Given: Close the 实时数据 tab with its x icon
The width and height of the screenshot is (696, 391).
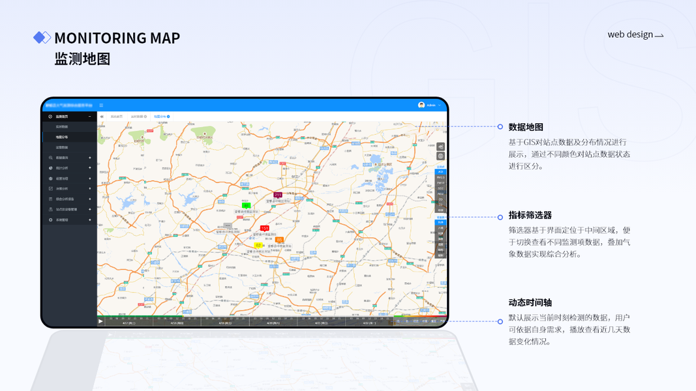Looking at the screenshot, I should (x=145, y=117).
